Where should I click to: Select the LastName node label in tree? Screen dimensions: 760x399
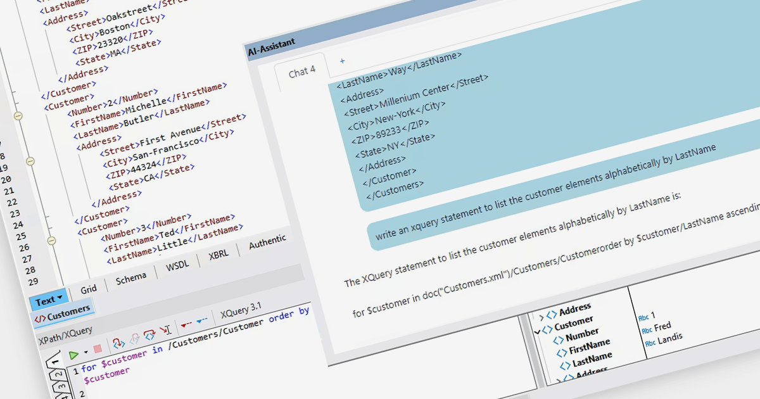pyautogui.click(x=592, y=358)
